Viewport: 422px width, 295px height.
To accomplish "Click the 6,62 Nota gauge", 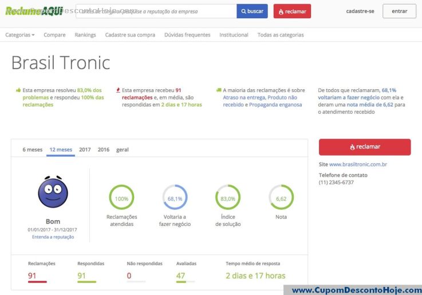I will pyautogui.click(x=281, y=197).
